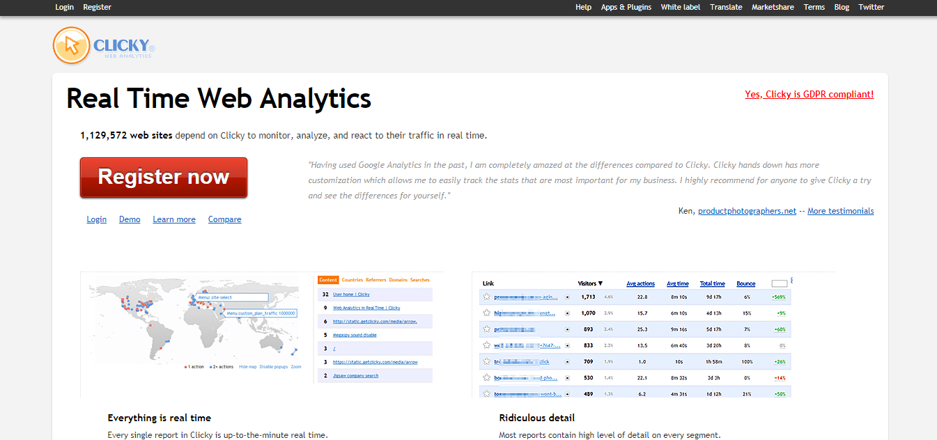Click the Clicky orange cursor logo

tap(72, 46)
